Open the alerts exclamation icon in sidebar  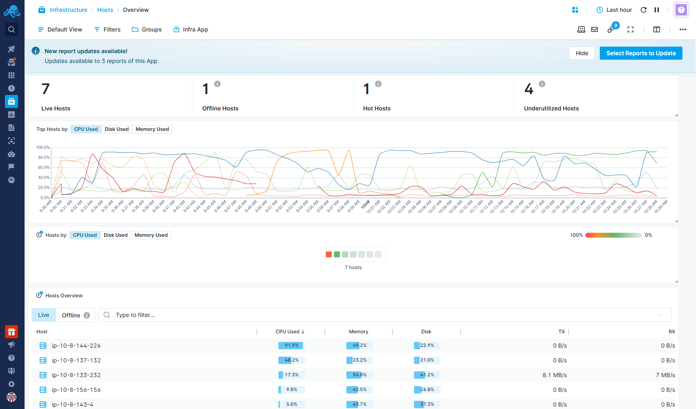tap(11, 88)
